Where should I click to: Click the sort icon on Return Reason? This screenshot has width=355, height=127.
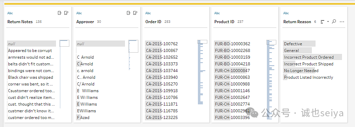point(323,22)
